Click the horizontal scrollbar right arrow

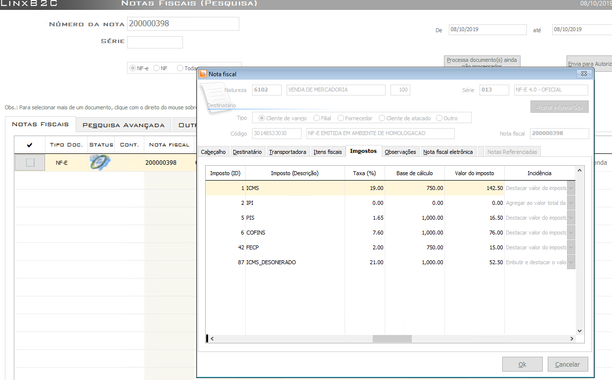(572, 339)
